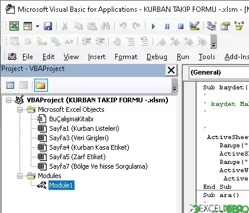This screenshot has width=249, height=213.
Task: Open the Project Explorer toolbar icon
Action: pyautogui.click(x=212, y=26)
